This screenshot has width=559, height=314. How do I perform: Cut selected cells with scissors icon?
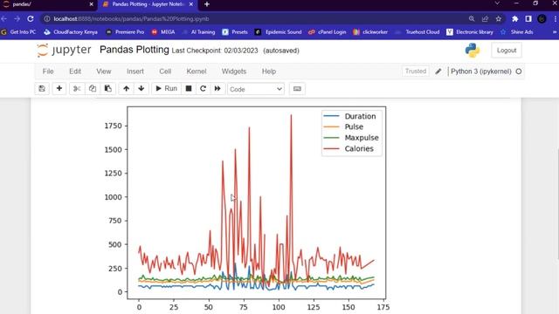(x=77, y=89)
